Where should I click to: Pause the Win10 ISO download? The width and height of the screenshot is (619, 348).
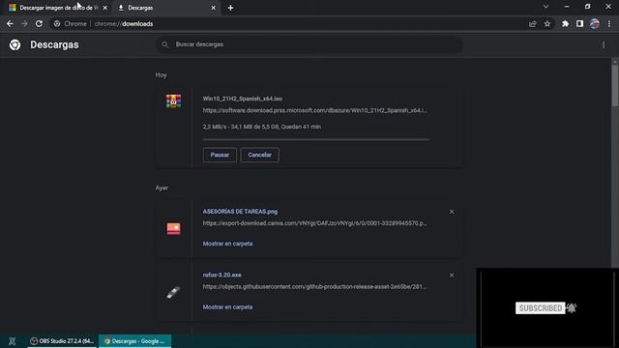point(220,155)
